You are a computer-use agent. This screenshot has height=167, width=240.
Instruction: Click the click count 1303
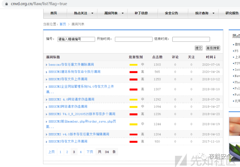tap(157, 65)
